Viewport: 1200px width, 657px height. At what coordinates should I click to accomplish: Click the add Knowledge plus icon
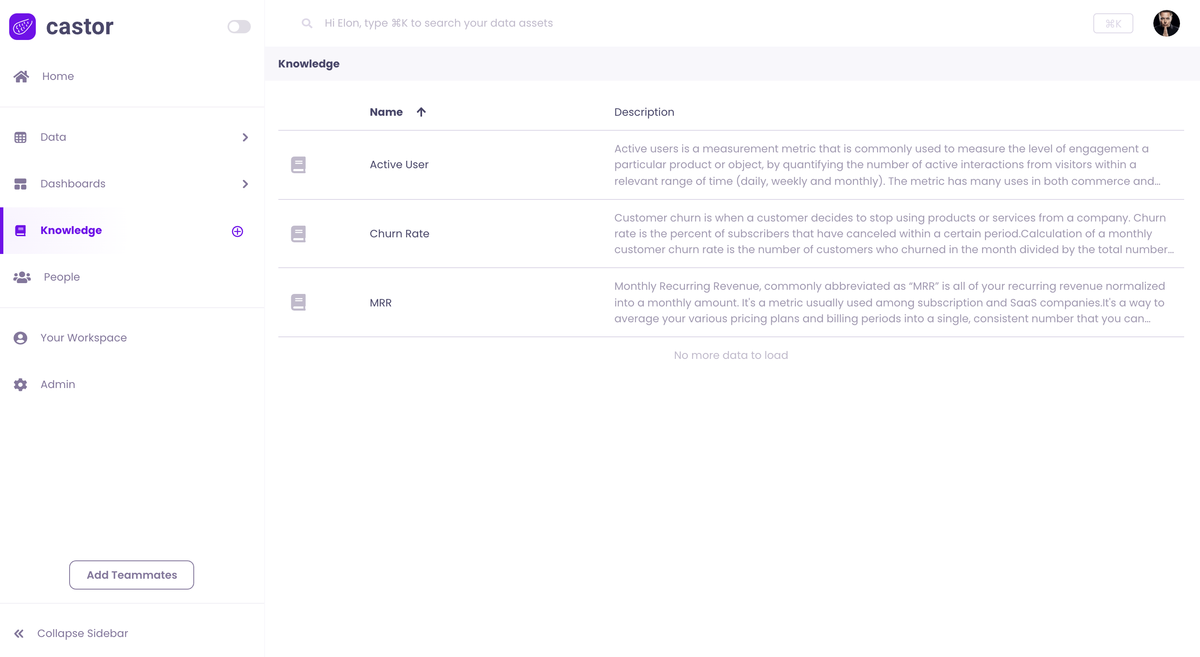pos(237,231)
